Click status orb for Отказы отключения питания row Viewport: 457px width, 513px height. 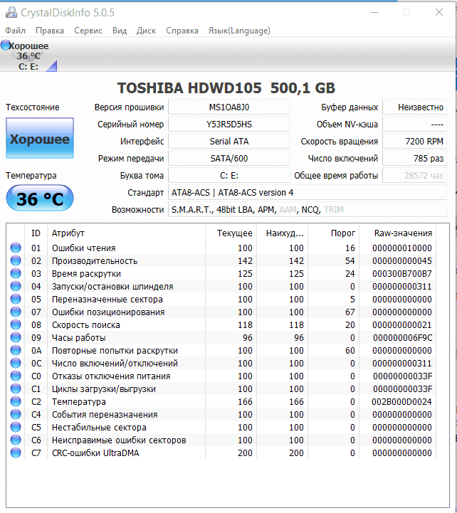pos(16,376)
